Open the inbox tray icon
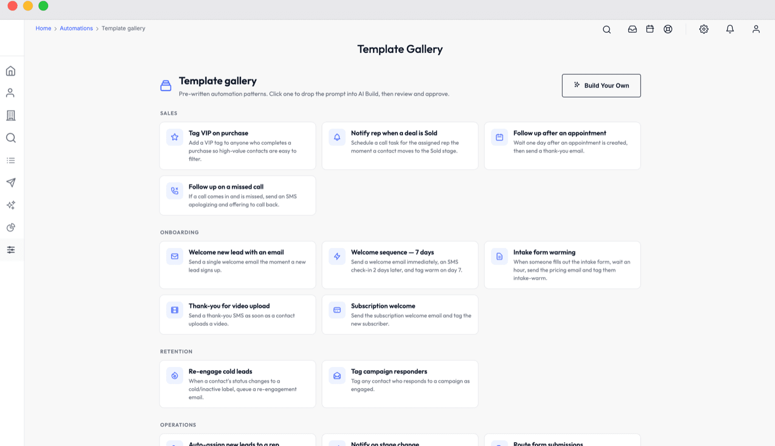 (632, 29)
